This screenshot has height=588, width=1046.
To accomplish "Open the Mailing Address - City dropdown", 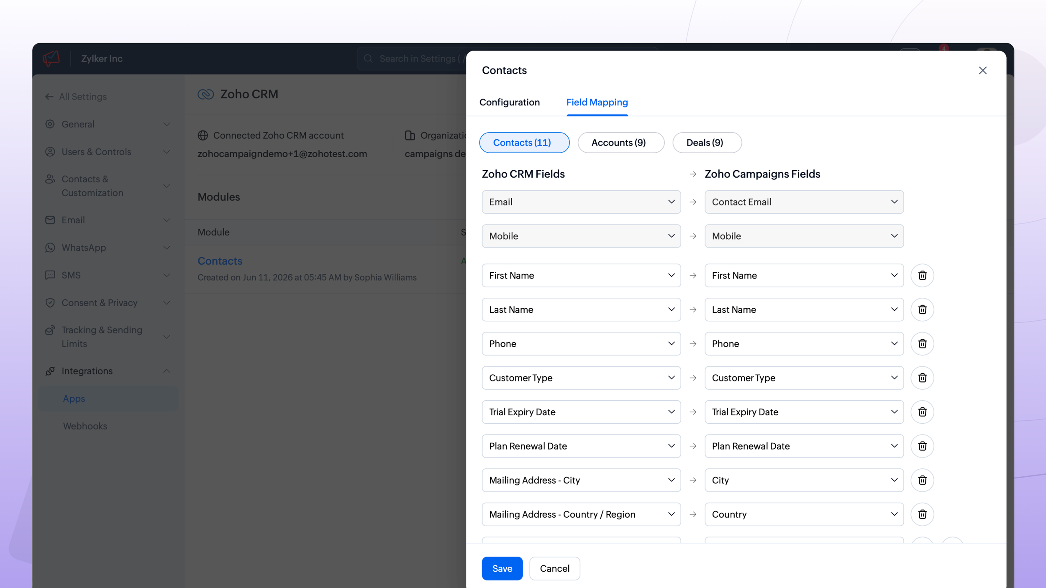I will click(581, 481).
